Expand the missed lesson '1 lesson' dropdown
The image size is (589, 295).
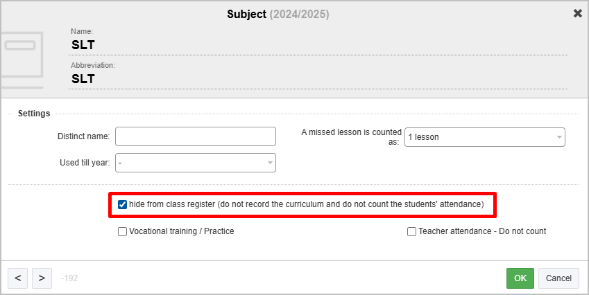click(x=485, y=137)
